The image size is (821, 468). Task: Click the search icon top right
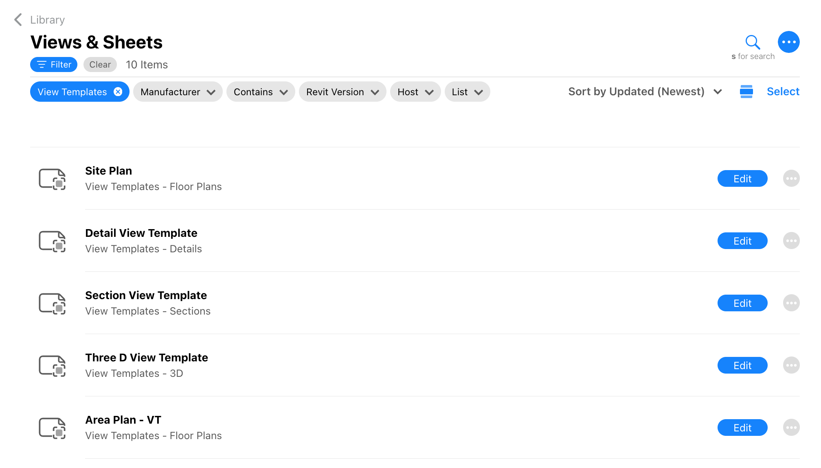753,42
